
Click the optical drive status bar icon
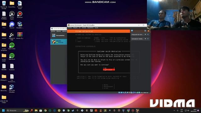pos(121,93)
